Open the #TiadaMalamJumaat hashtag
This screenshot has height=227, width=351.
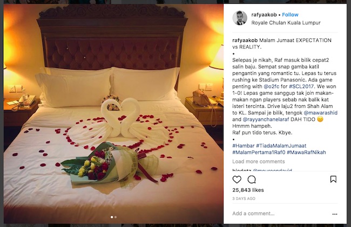pos(281,146)
